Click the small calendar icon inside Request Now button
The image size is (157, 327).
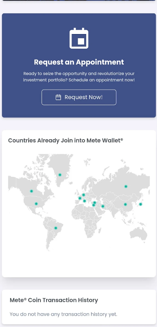[x=58, y=97]
